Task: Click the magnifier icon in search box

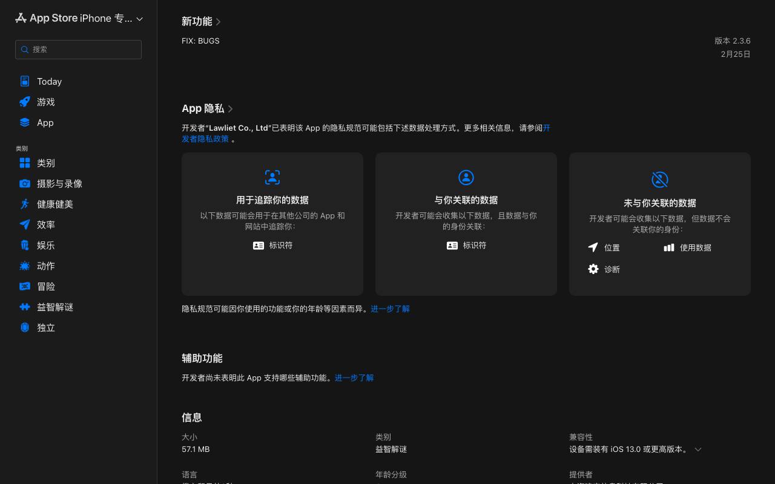Action: point(25,50)
